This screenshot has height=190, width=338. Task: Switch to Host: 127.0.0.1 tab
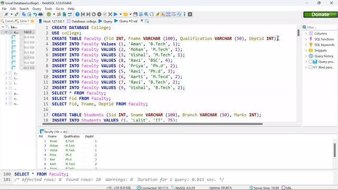52,21
